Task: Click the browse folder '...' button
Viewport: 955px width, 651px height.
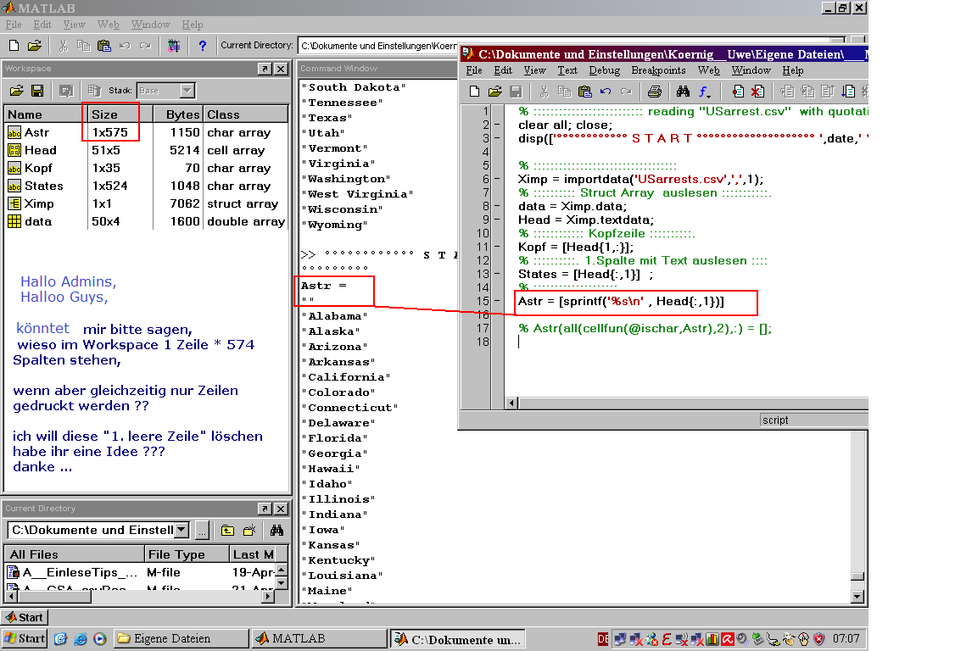Action: [202, 531]
